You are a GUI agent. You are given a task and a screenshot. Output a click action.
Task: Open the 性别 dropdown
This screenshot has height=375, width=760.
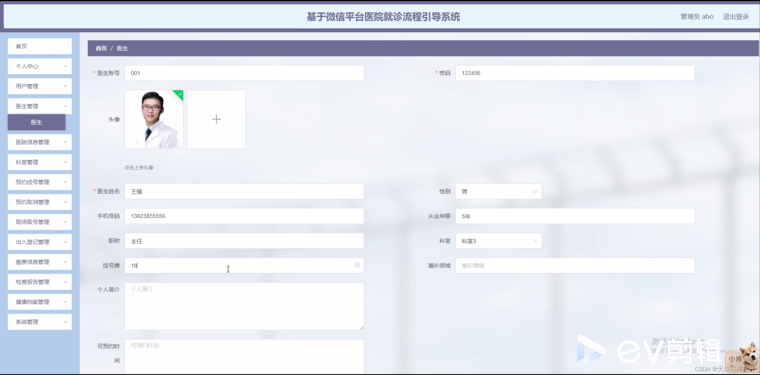coord(498,191)
